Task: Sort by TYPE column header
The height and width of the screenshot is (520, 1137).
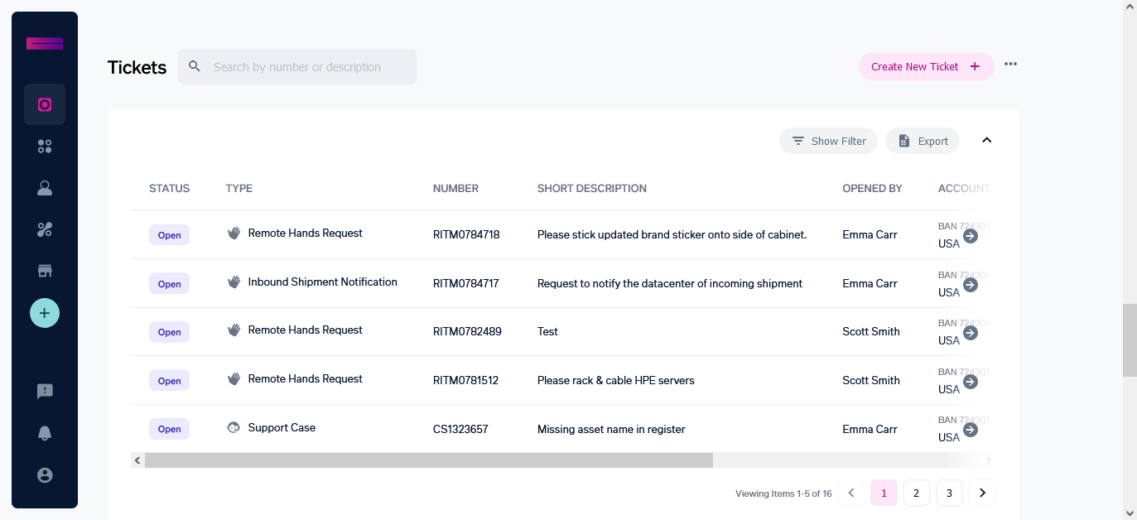Action: point(238,188)
